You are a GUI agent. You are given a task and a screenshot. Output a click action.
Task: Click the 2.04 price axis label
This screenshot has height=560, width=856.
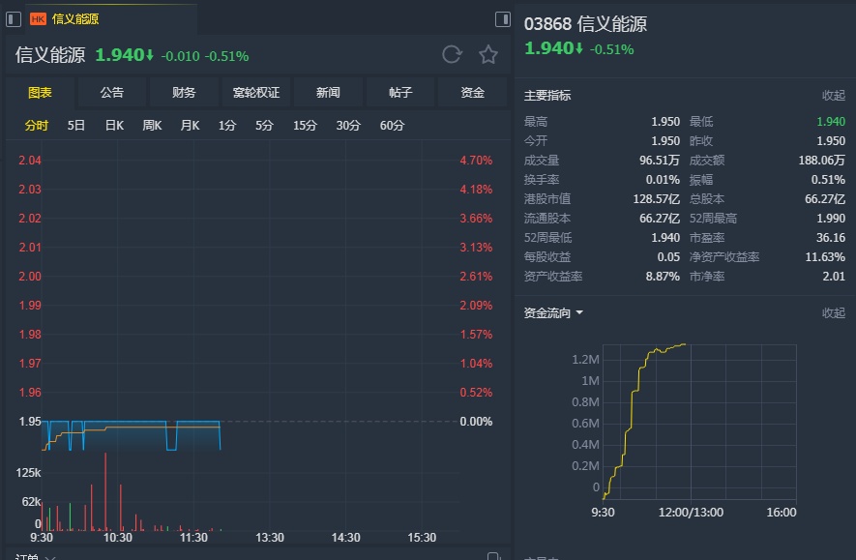[30, 161]
